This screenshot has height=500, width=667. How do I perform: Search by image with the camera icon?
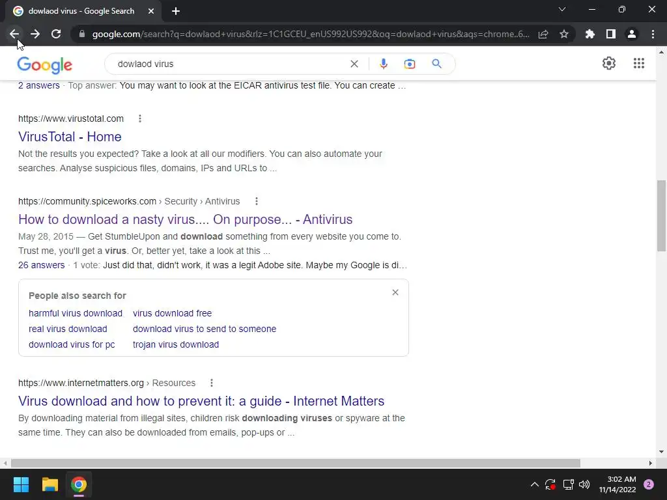(x=409, y=64)
